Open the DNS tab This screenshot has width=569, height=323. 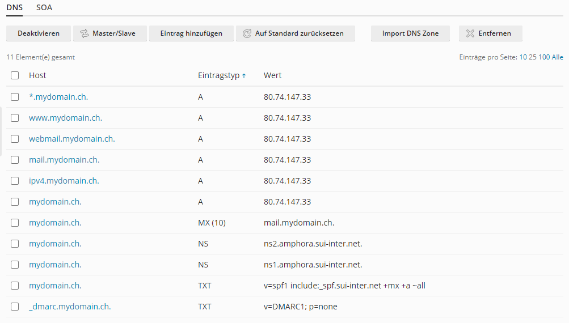tap(15, 8)
